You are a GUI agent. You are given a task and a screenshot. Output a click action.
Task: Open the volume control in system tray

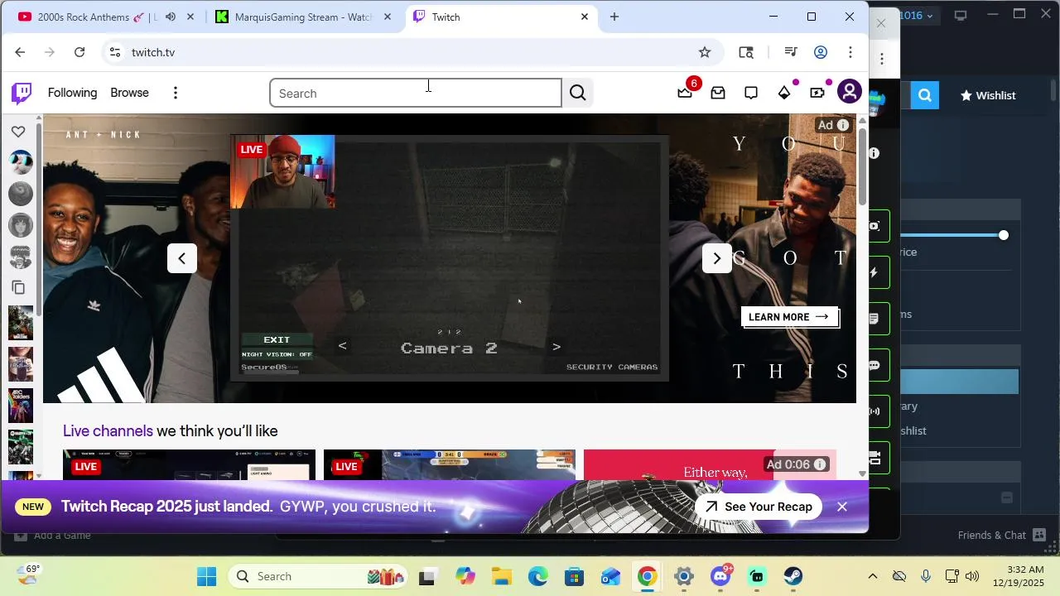click(971, 576)
